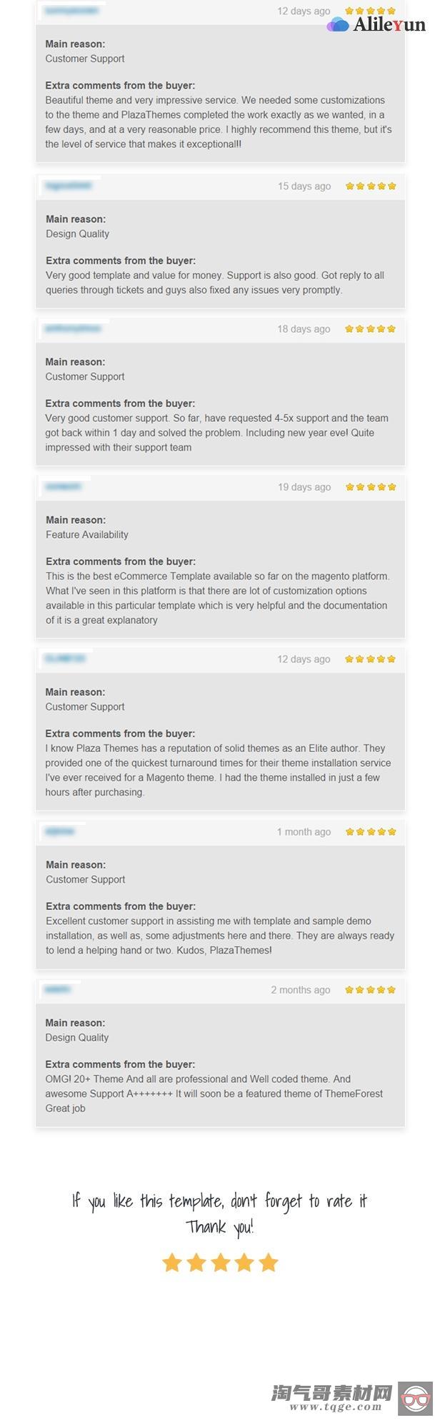Click the glasses avatar icon near the tqge.com logo
This screenshot has width=440, height=1423.
(416, 1399)
